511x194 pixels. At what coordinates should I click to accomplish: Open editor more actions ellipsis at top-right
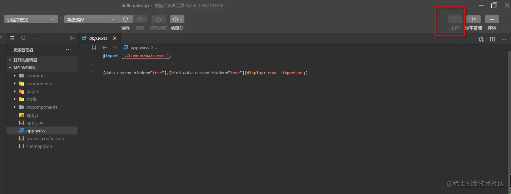pos(504,39)
